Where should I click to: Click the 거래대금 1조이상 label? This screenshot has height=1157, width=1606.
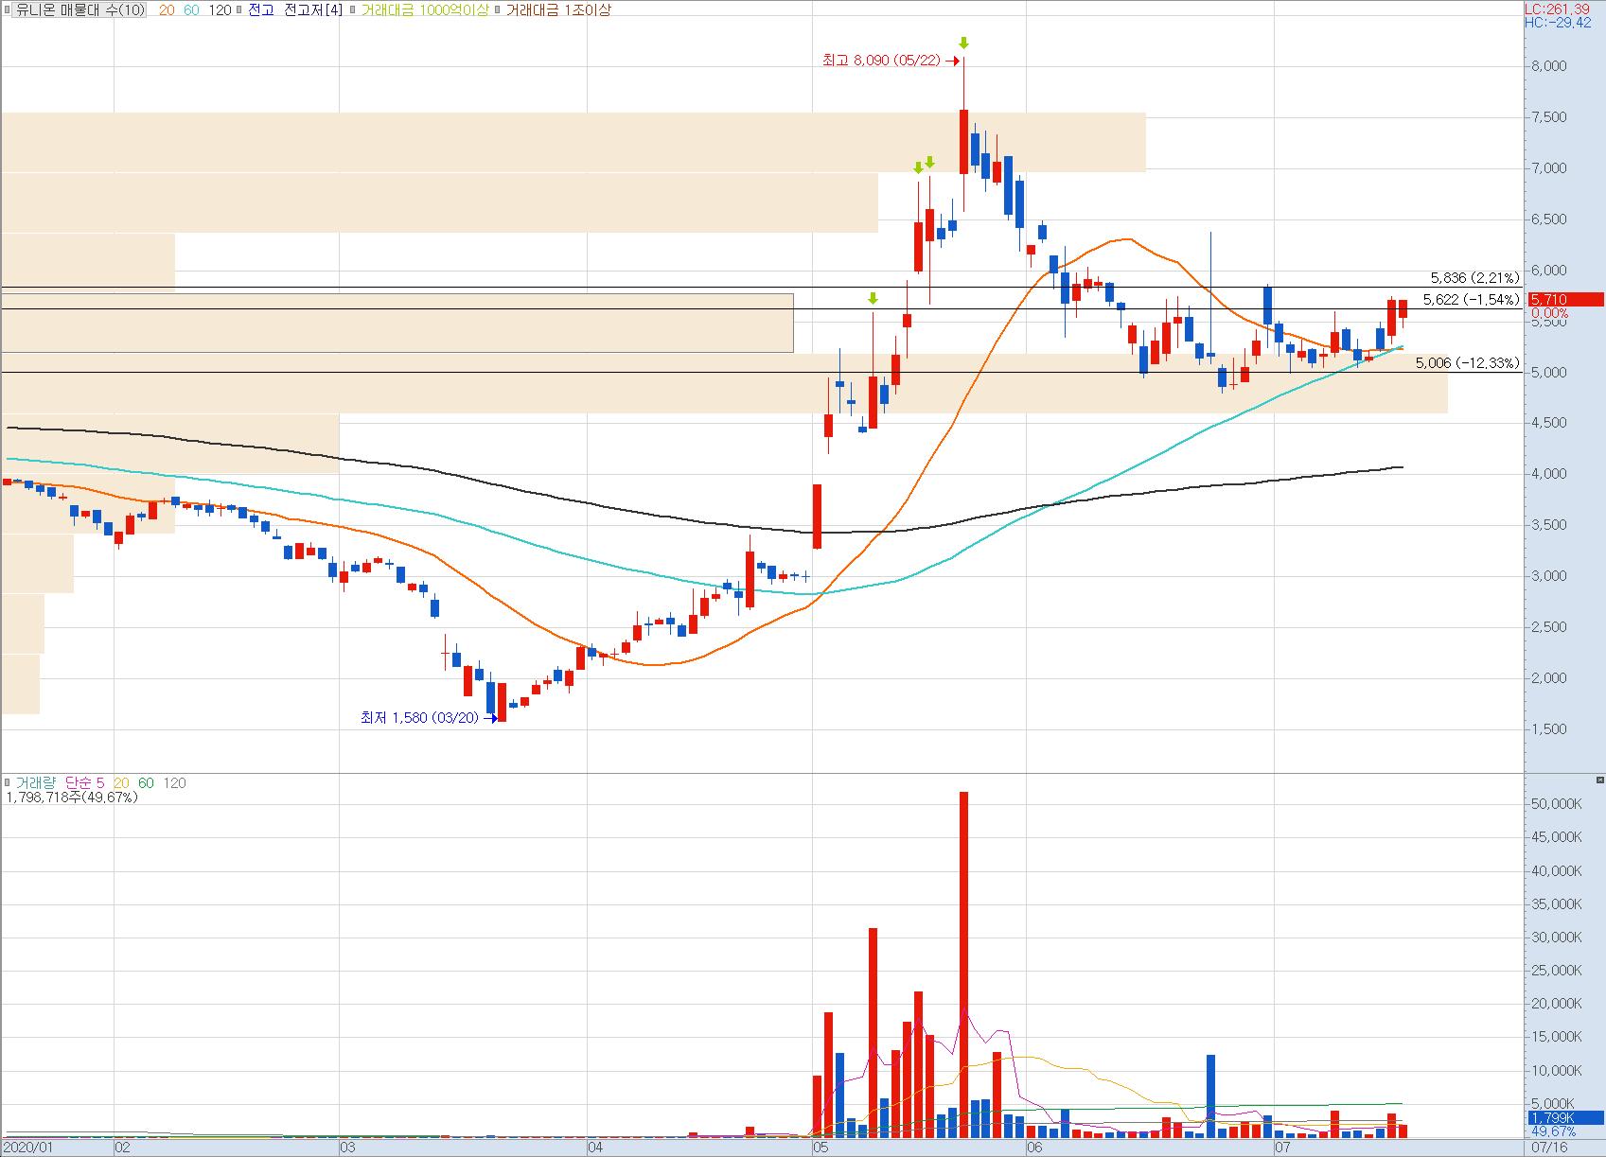[x=558, y=9]
